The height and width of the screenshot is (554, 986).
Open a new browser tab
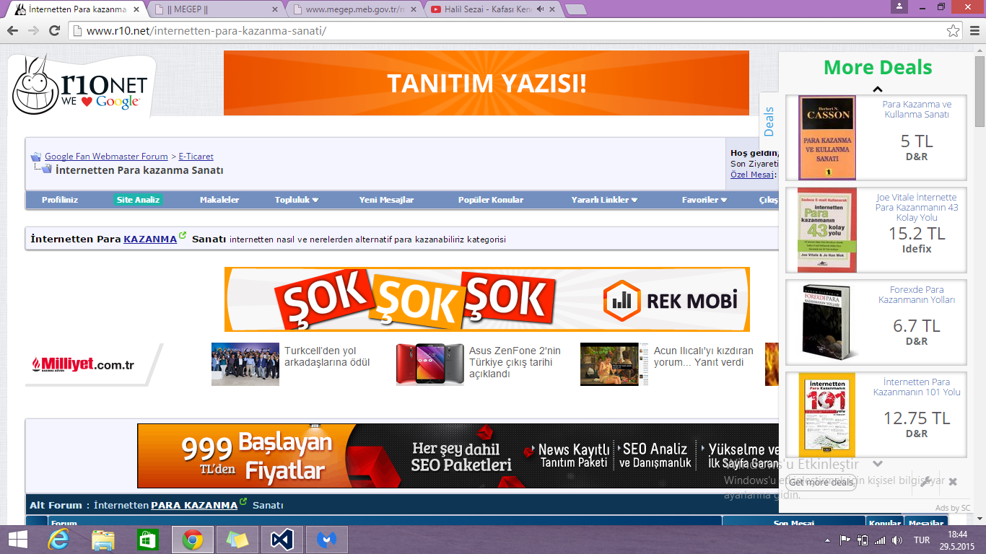(x=575, y=9)
